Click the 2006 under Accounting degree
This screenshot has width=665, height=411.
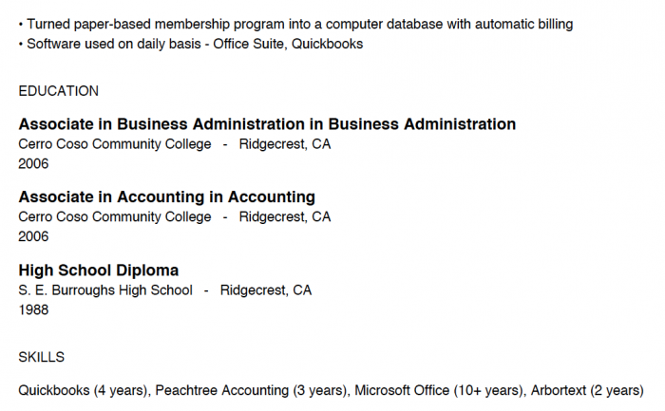coord(33,236)
